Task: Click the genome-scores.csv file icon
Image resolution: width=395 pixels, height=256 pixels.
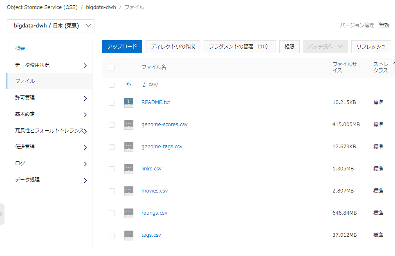Action: (129, 125)
